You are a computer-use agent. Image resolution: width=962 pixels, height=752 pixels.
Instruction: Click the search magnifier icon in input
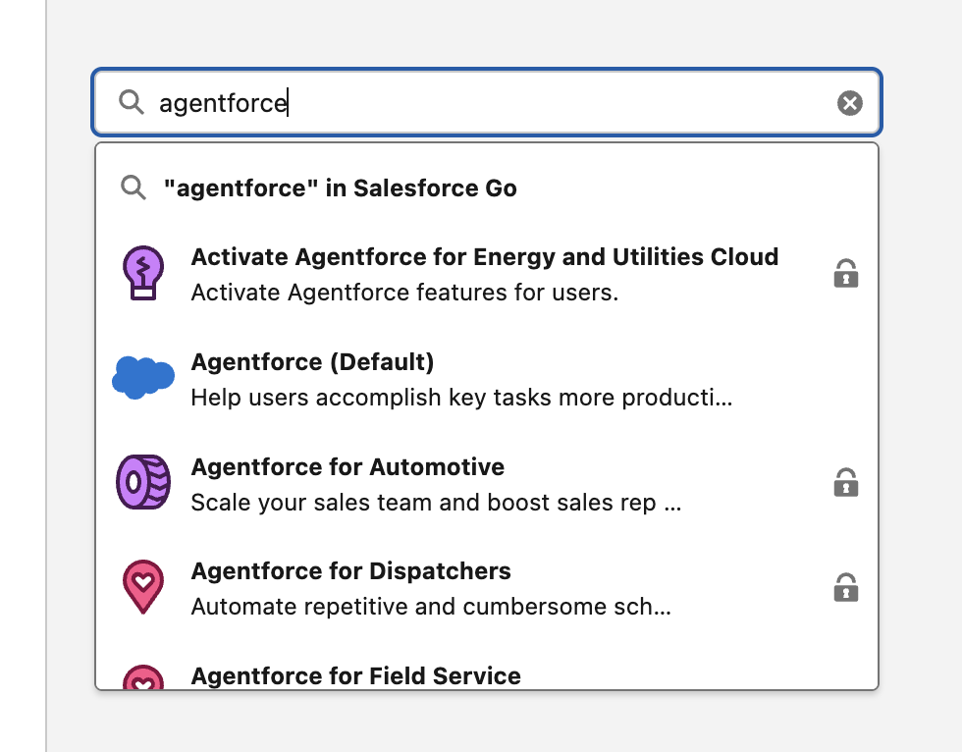point(132,102)
